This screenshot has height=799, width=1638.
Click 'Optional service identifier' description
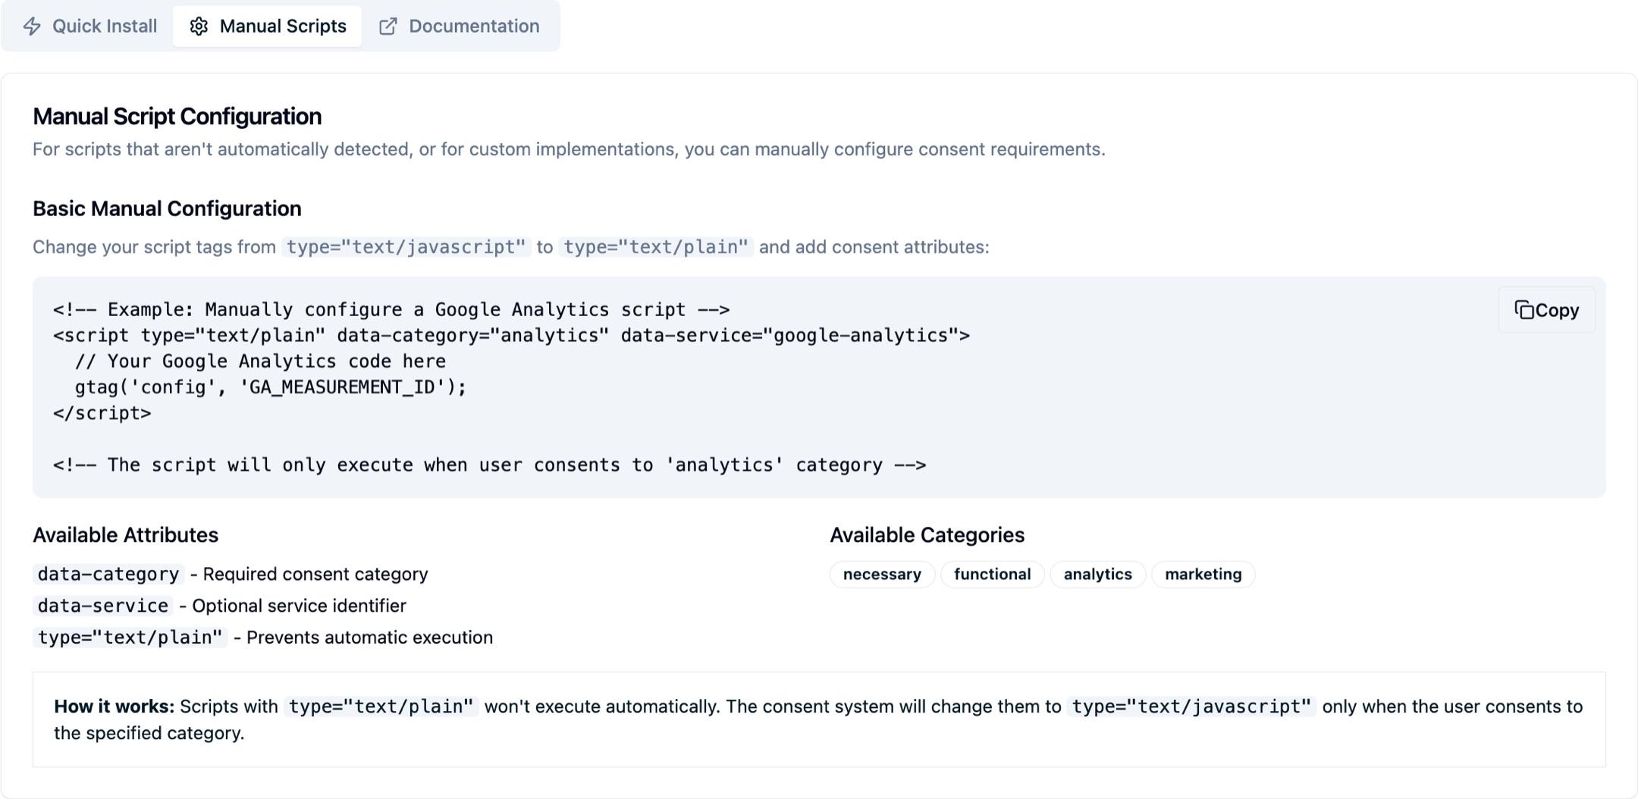click(x=299, y=606)
